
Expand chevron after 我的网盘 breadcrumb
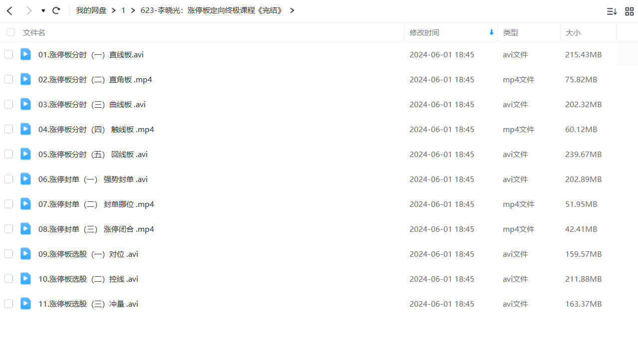[114, 10]
